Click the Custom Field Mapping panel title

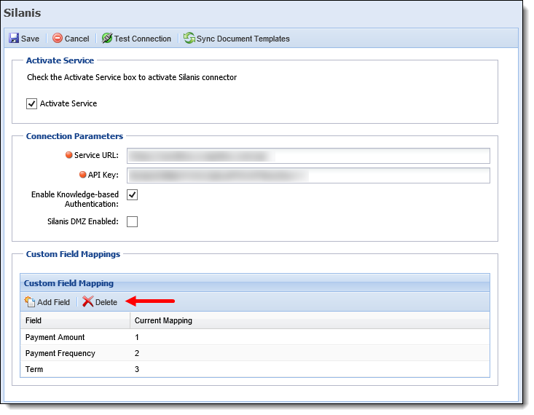pos(68,283)
